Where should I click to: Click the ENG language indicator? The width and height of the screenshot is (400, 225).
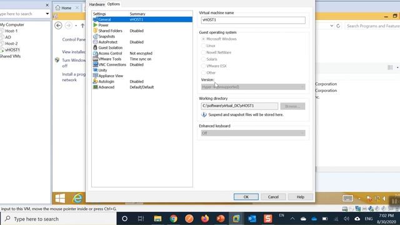368,219
